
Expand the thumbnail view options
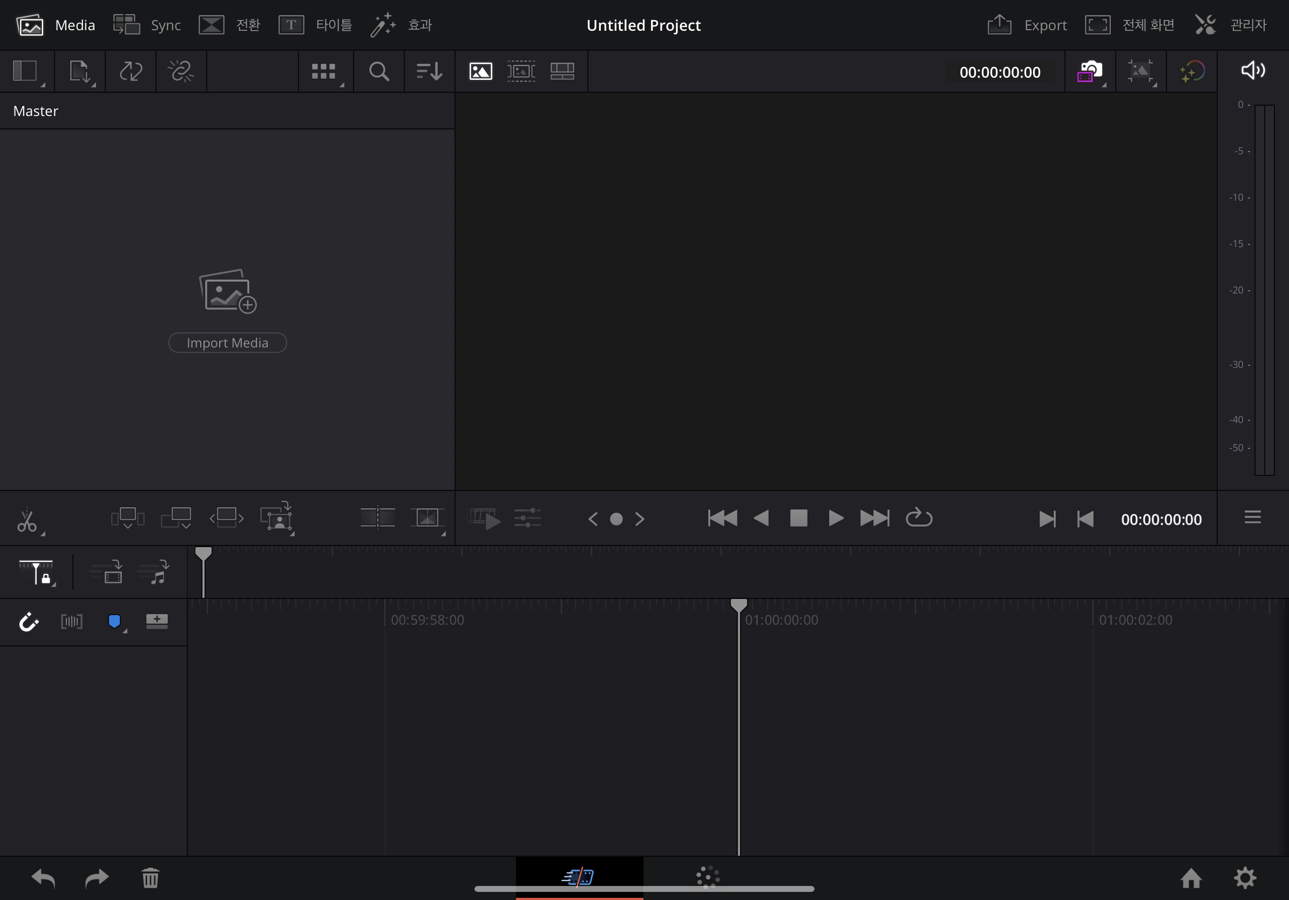point(324,71)
